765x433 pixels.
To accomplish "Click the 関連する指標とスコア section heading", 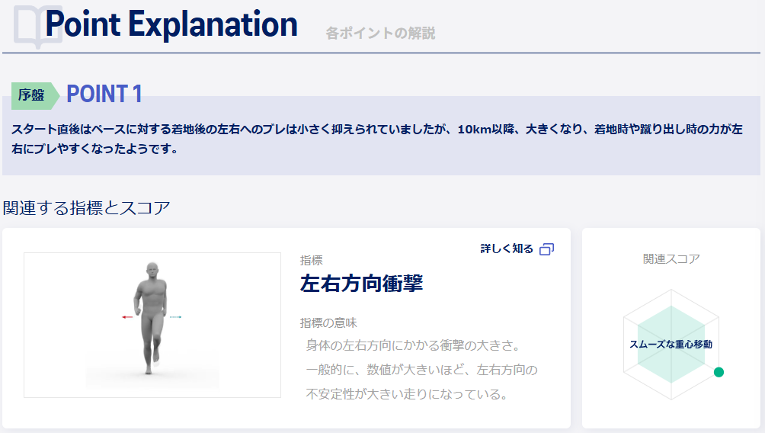I will pos(87,207).
